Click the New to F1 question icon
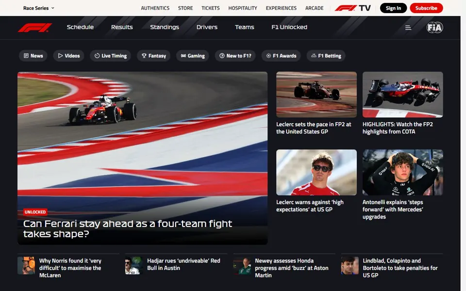 tap(222, 56)
